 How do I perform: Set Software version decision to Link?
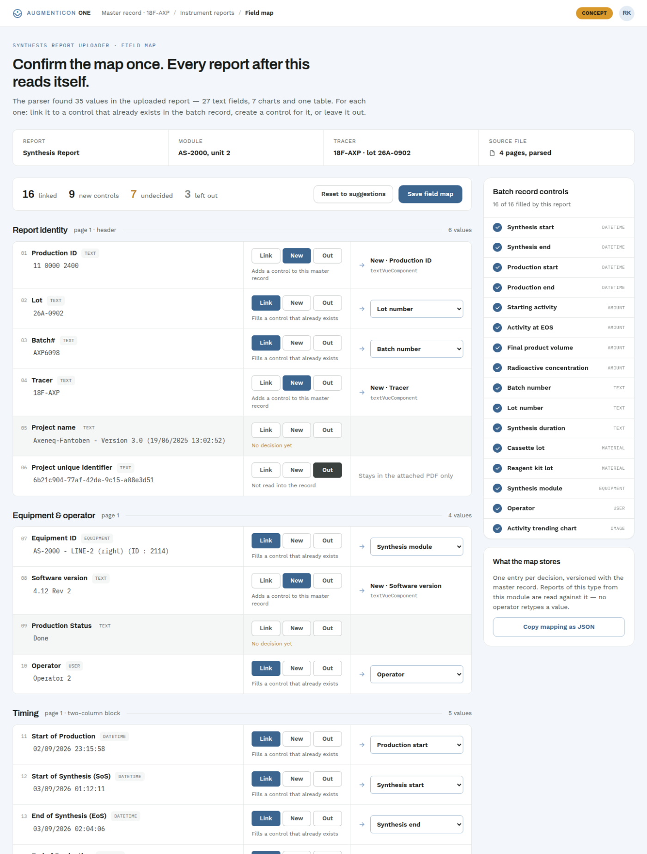click(266, 581)
